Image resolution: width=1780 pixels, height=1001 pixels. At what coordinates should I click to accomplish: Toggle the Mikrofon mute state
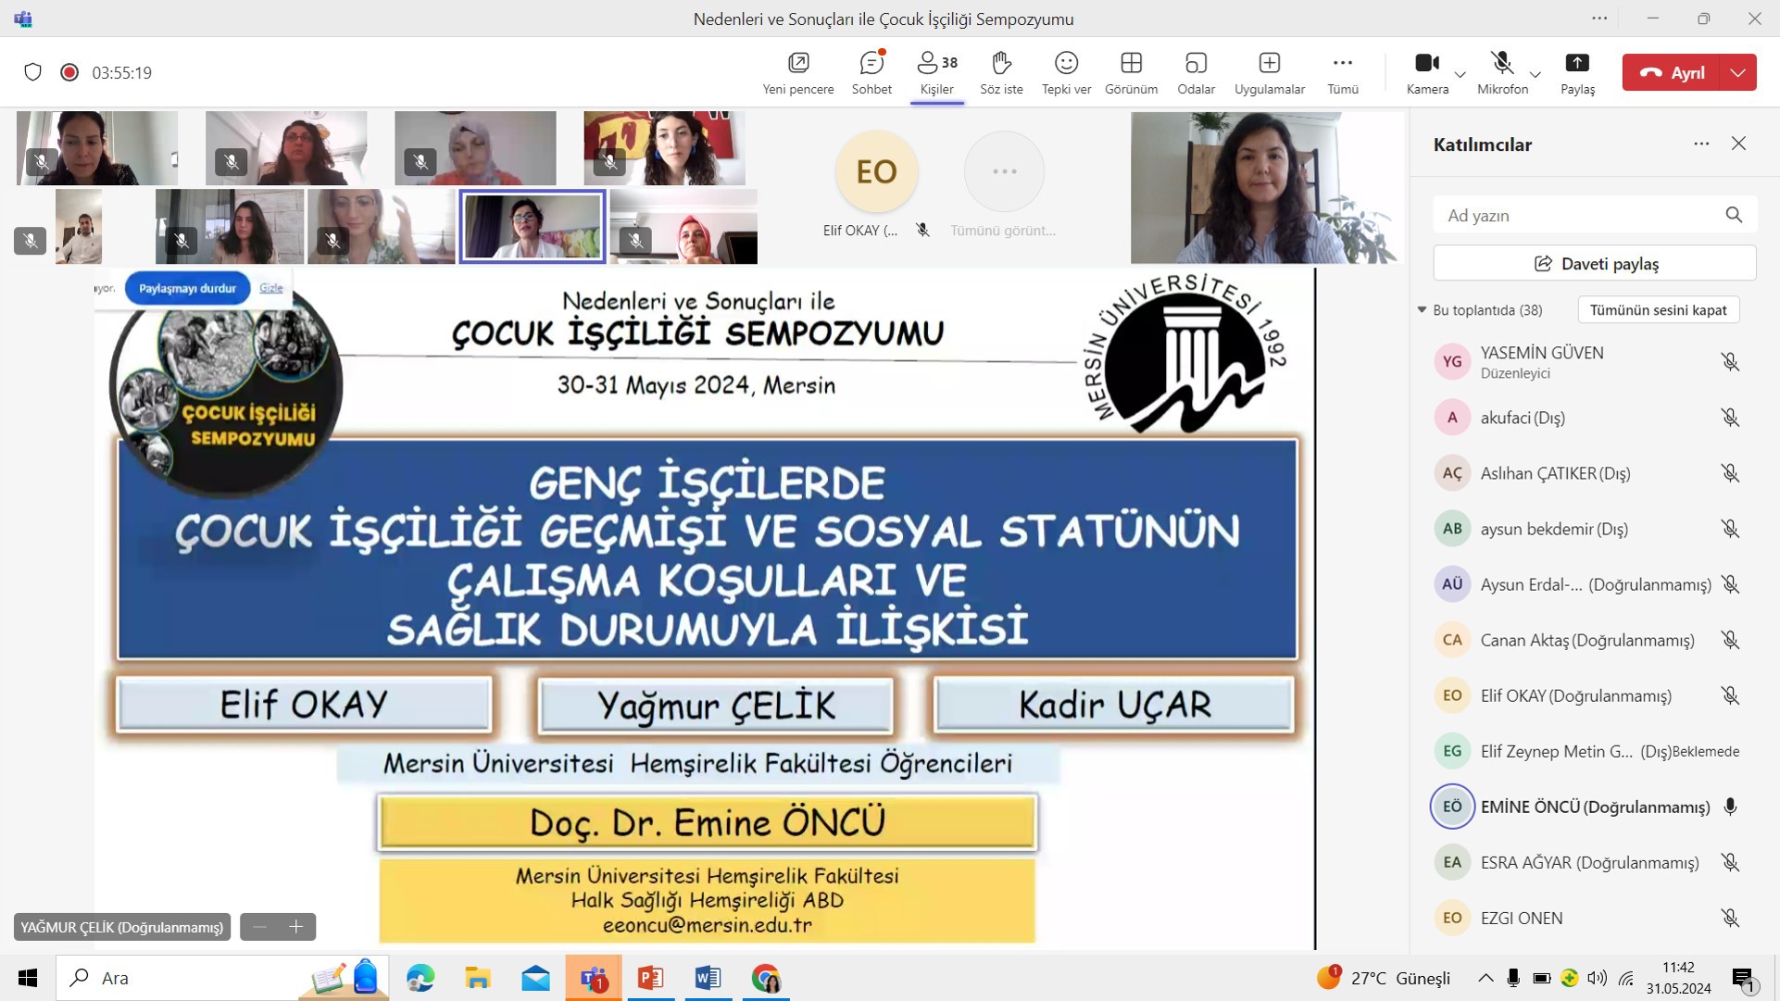[x=1502, y=72]
